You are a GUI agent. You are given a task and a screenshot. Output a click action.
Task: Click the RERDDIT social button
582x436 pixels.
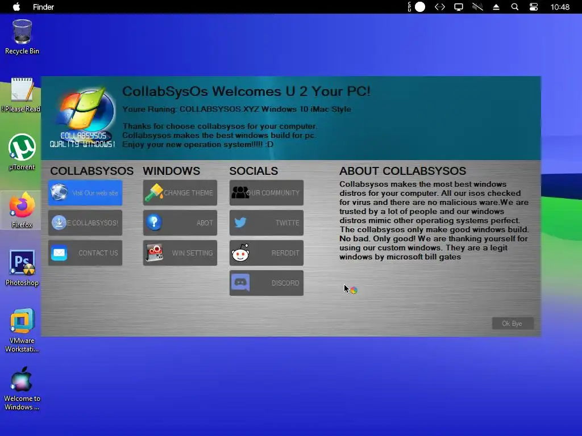point(267,253)
